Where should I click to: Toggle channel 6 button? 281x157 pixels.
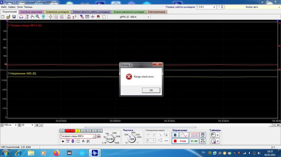coord(94,131)
